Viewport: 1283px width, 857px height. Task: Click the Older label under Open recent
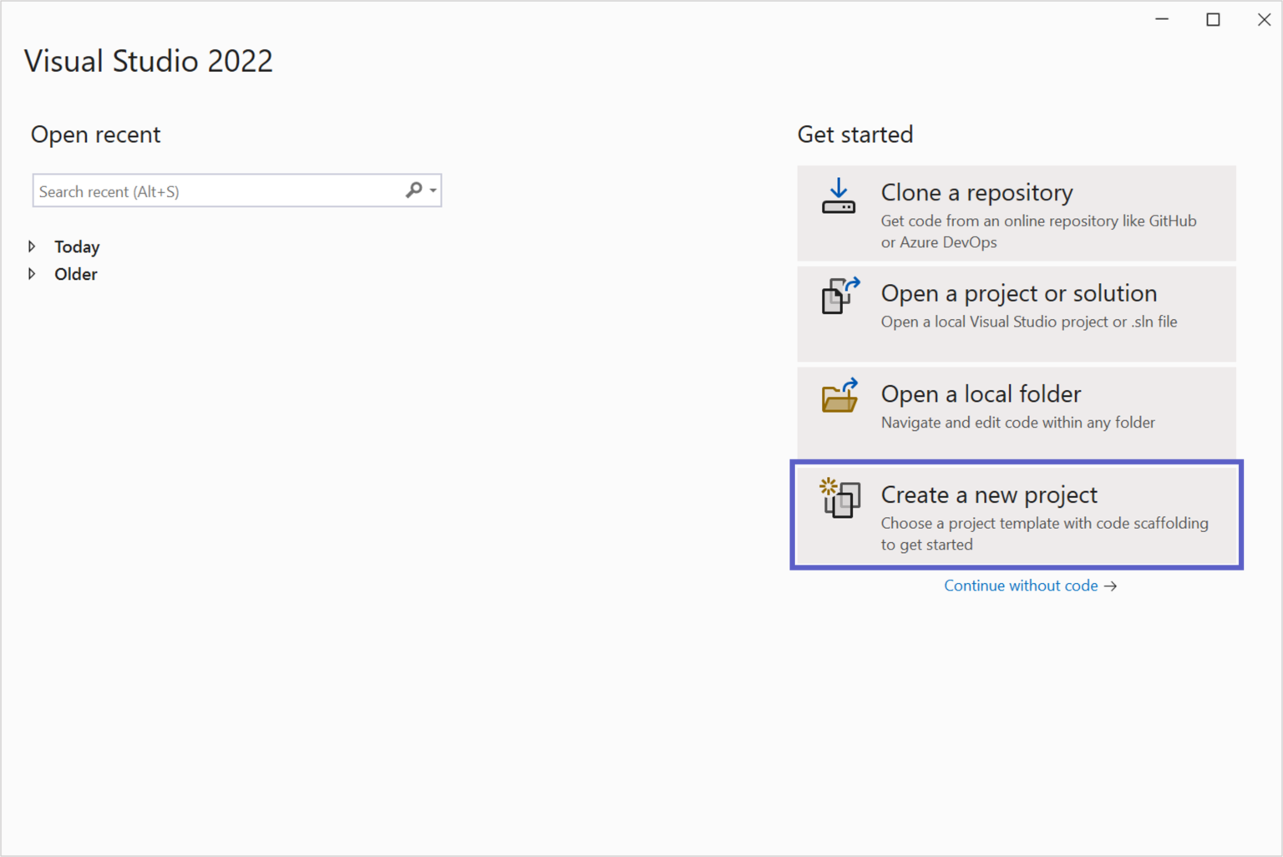coord(75,273)
